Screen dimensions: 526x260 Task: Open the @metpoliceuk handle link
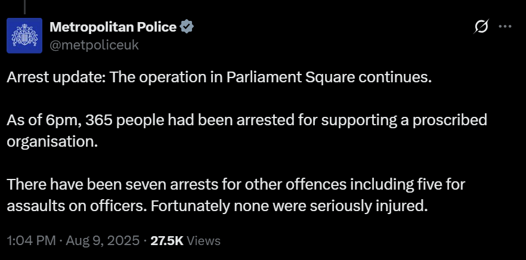(x=94, y=45)
